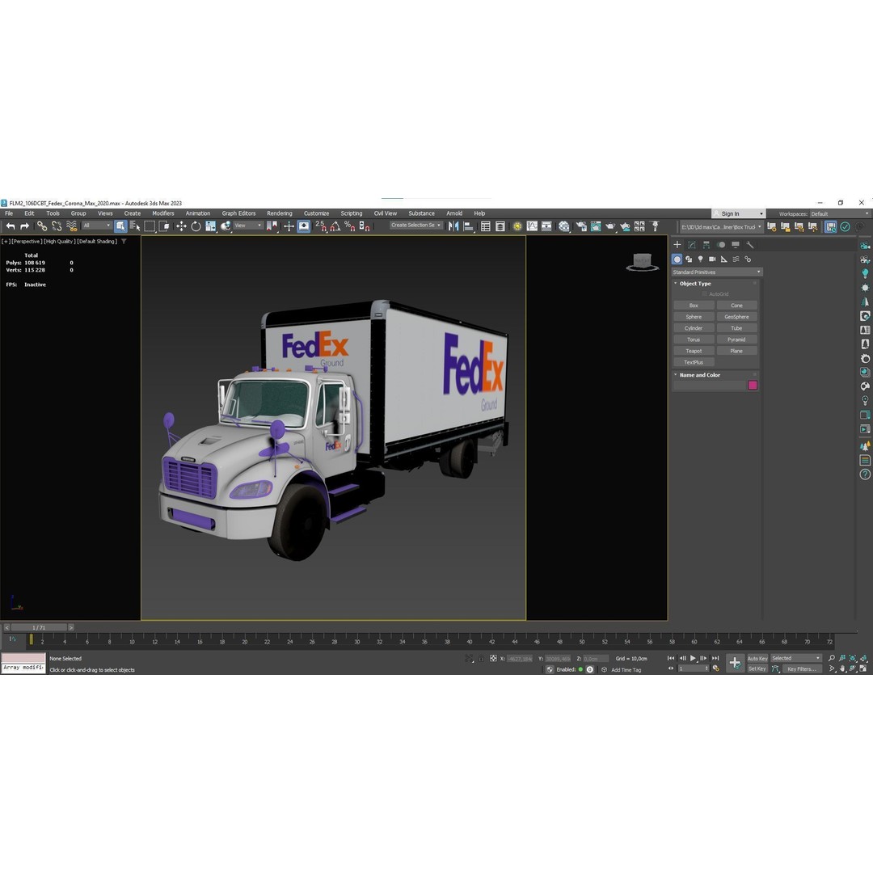
Task: Activate the Select and Move tool
Action: tap(181, 226)
